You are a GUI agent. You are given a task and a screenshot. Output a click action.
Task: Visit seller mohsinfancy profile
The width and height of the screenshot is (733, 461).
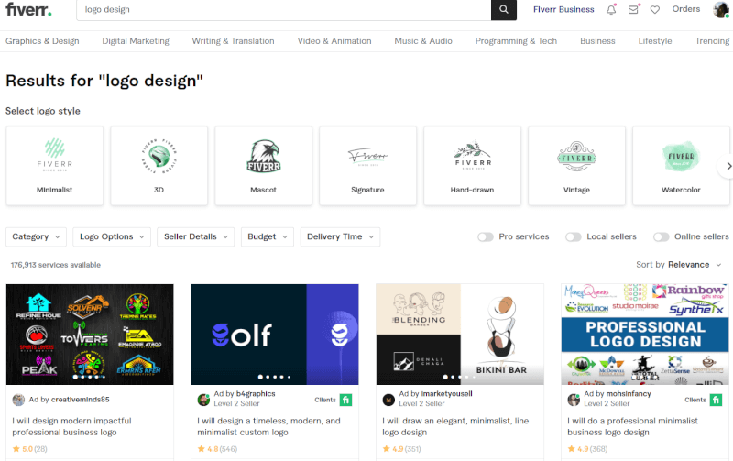point(629,394)
